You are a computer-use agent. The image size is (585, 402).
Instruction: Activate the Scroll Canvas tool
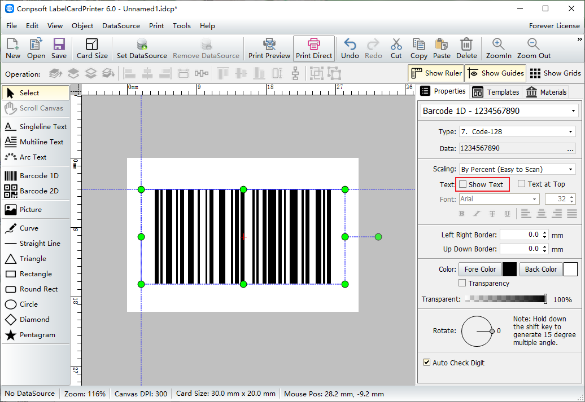pos(36,108)
